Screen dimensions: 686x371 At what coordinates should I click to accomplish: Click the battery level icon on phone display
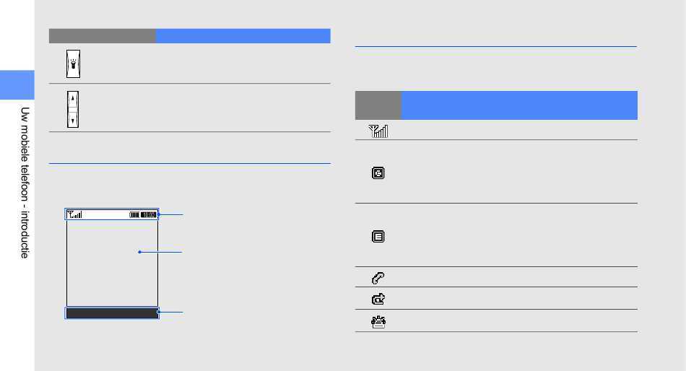(x=134, y=215)
